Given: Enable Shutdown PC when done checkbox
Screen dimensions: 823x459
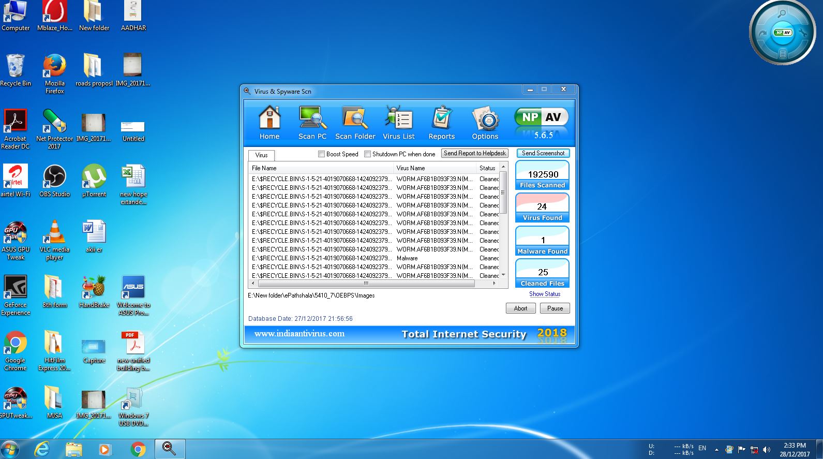Looking at the screenshot, I should coord(367,154).
